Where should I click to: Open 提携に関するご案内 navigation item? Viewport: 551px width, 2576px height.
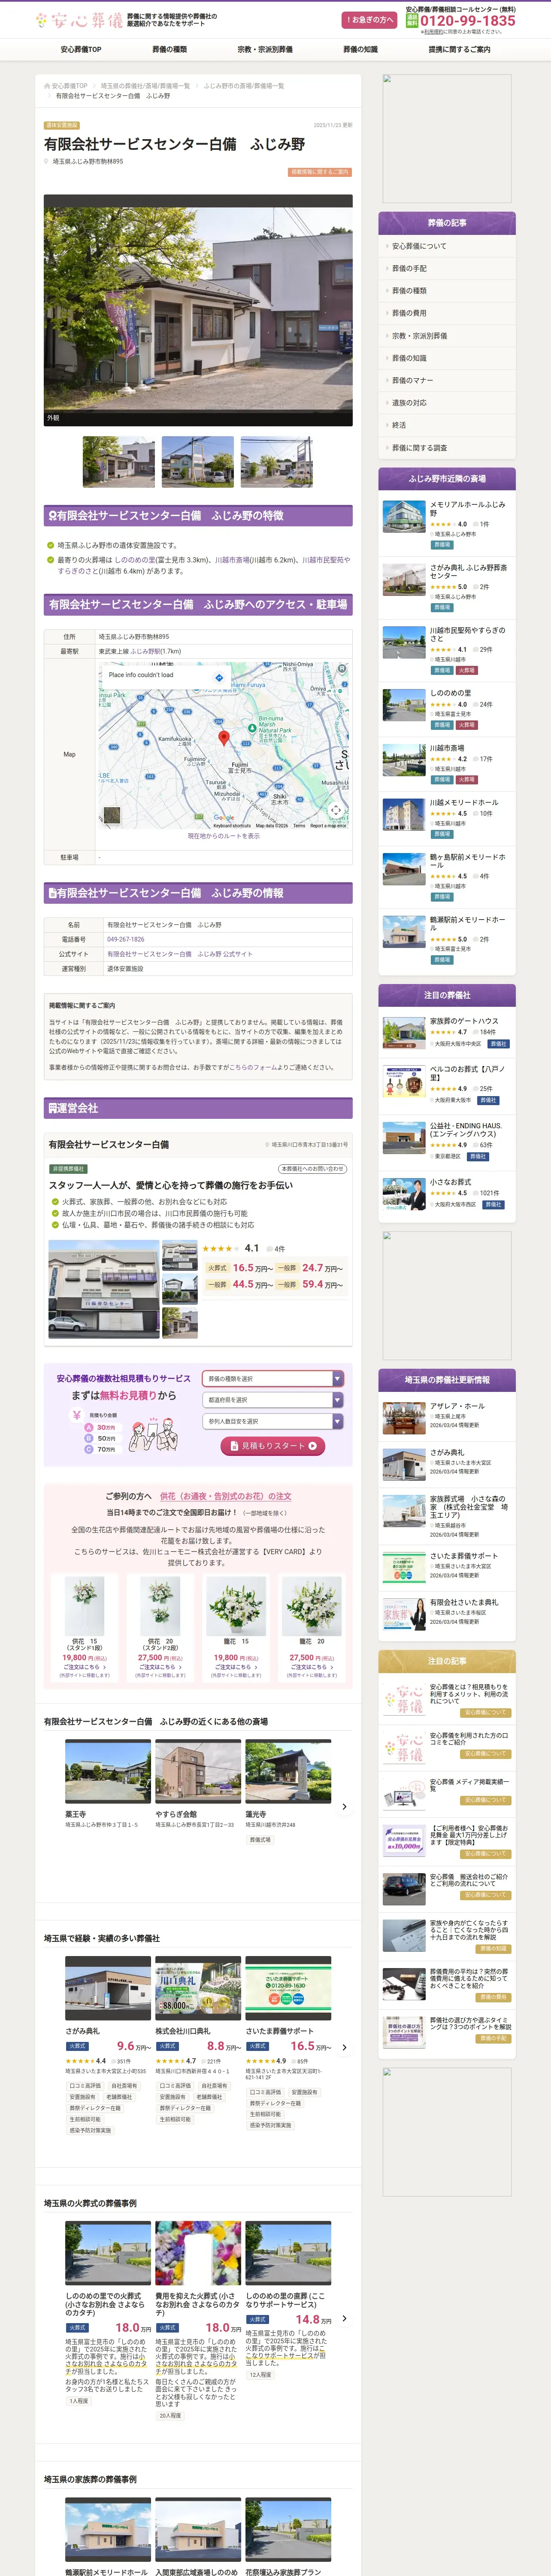click(459, 49)
